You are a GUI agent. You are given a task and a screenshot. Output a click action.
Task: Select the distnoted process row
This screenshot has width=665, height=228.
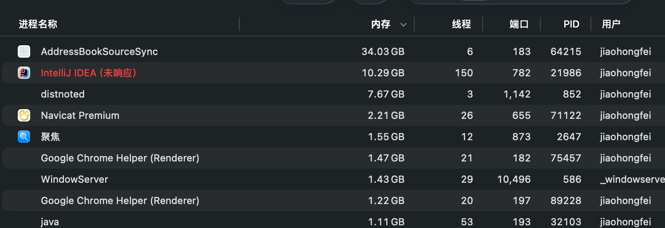63,94
